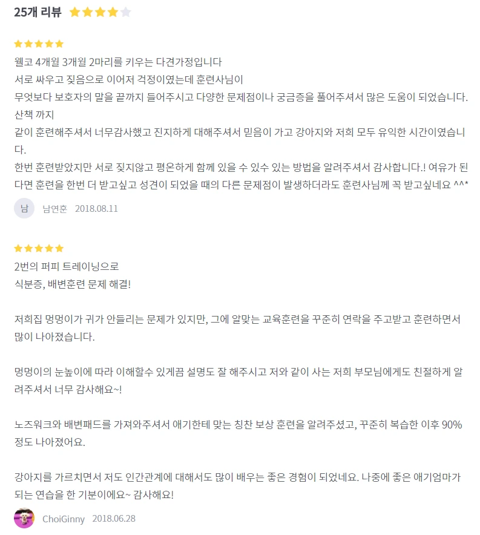Click the grey fifth star in overall rating
This screenshot has height=535, width=480.
click(126, 12)
